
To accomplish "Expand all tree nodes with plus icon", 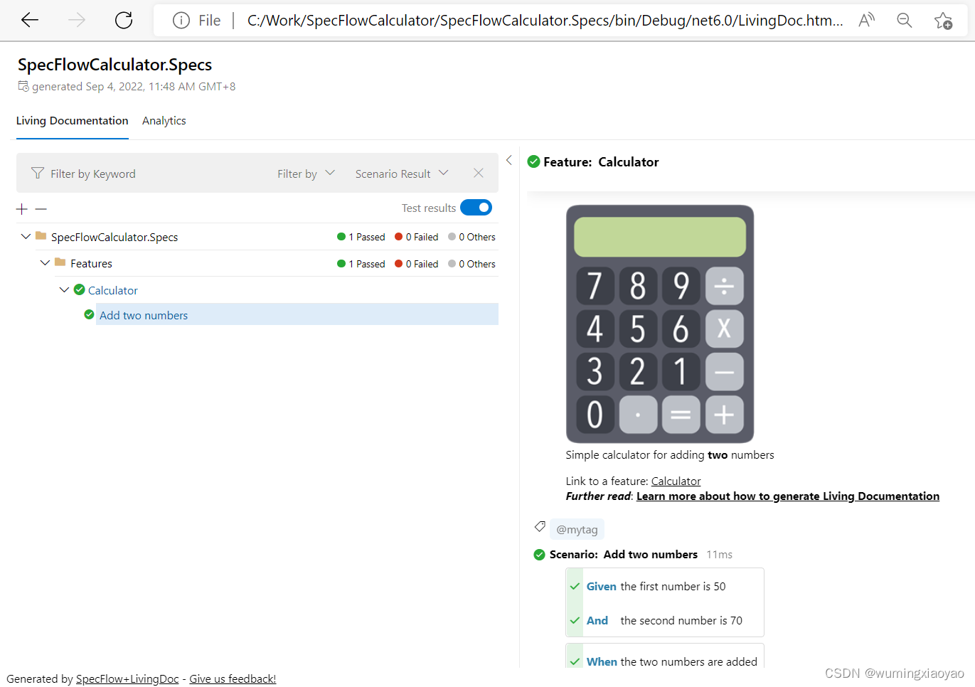I will click(22, 209).
